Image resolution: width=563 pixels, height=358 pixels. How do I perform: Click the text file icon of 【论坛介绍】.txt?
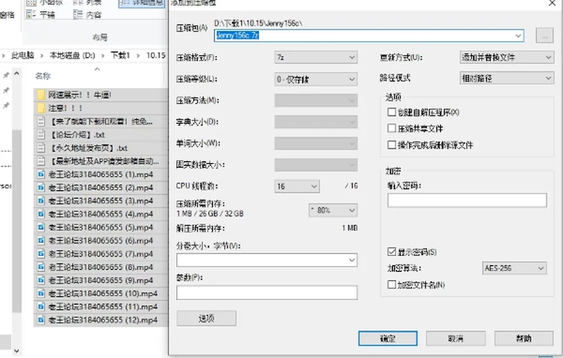[x=41, y=135]
